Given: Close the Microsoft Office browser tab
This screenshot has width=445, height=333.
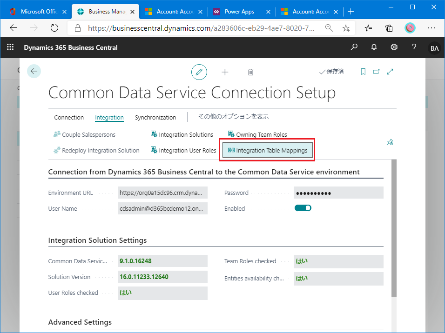Looking at the screenshot, I should tap(64, 12).
